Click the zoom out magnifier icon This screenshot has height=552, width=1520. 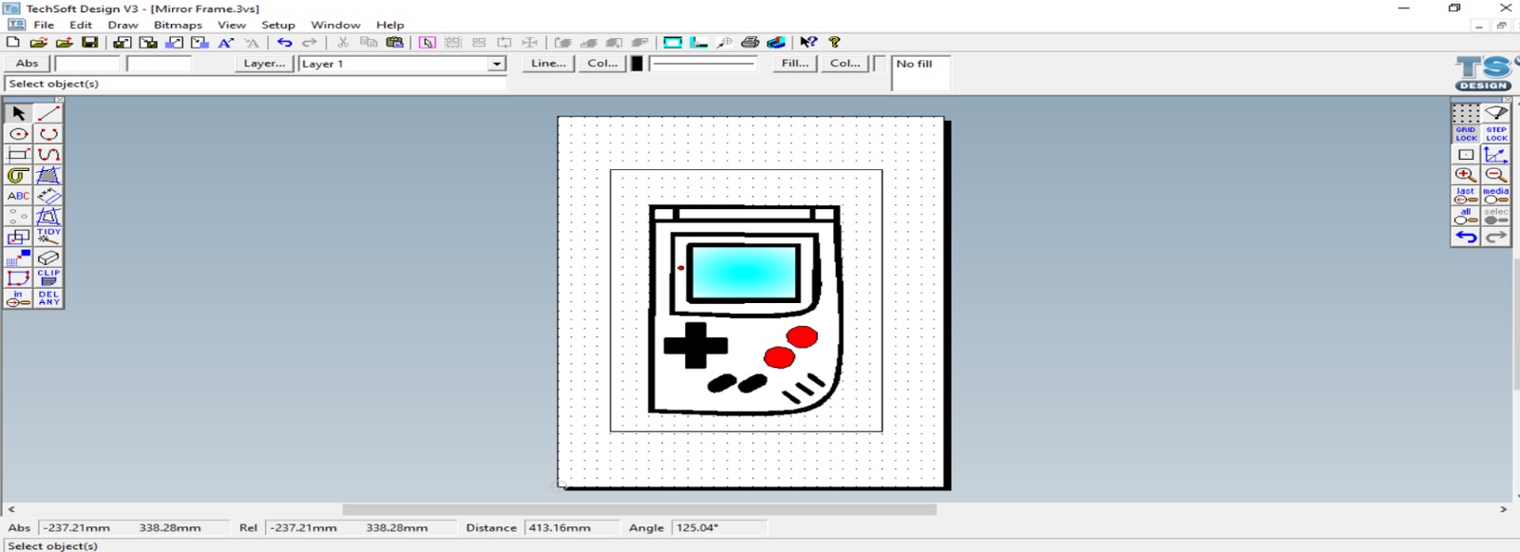tap(1496, 175)
